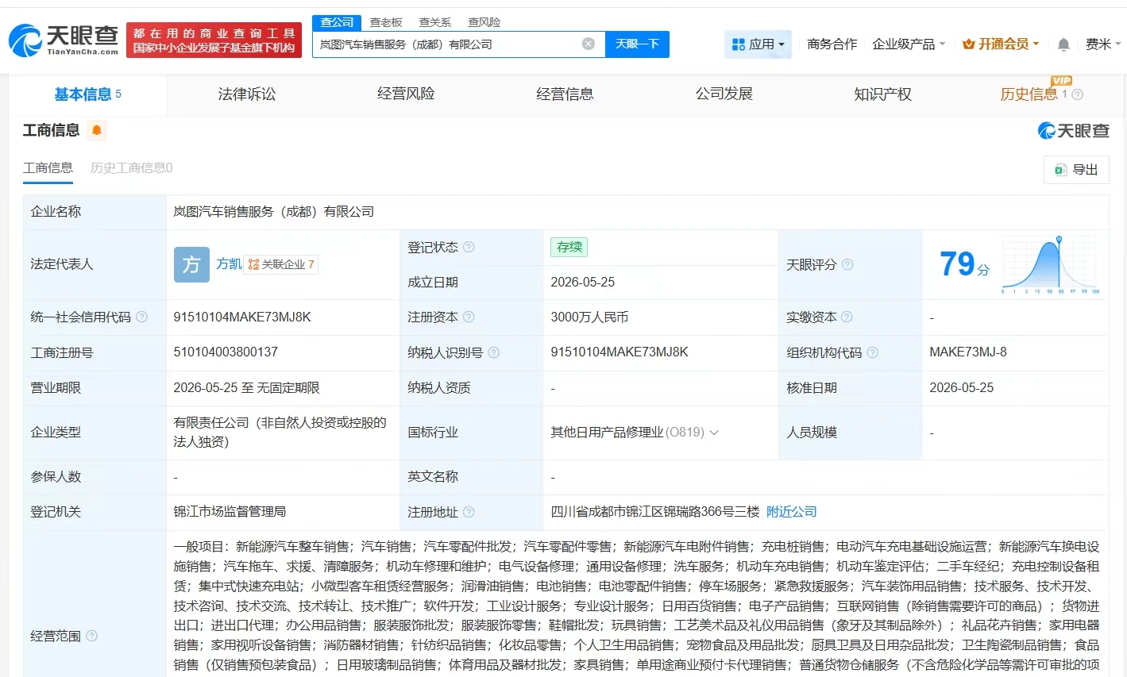Open legal representative 方凯 link

pos(229,263)
